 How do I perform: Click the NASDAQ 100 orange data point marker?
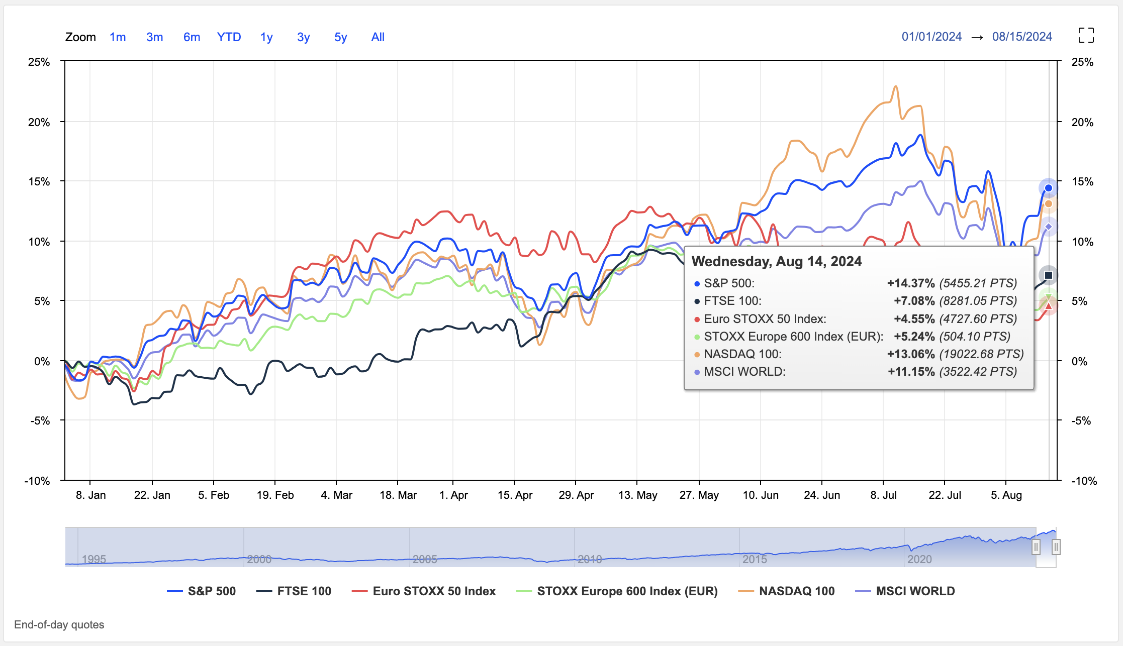(1049, 203)
